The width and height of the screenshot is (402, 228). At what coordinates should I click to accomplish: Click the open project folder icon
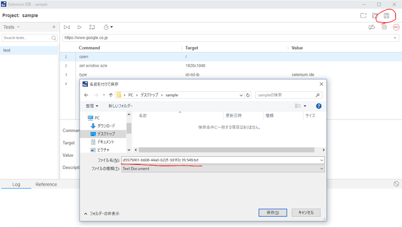[375, 16]
